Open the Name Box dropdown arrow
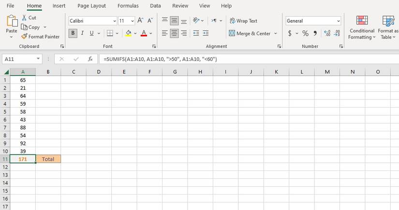The width and height of the screenshot is (399, 210). (38, 59)
